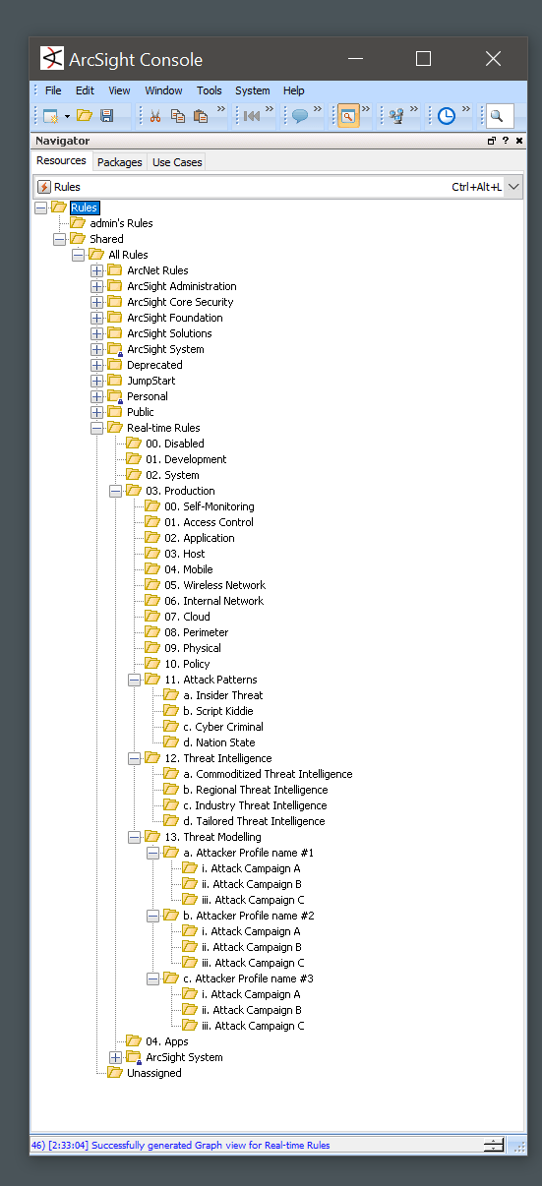This screenshot has width=542, height=1186.
Task: Open the Tools menu
Action: coord(210,90)
